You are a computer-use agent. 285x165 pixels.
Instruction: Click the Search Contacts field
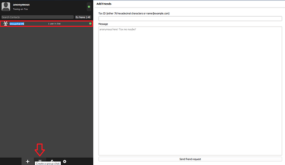click(x=37, y=17)
